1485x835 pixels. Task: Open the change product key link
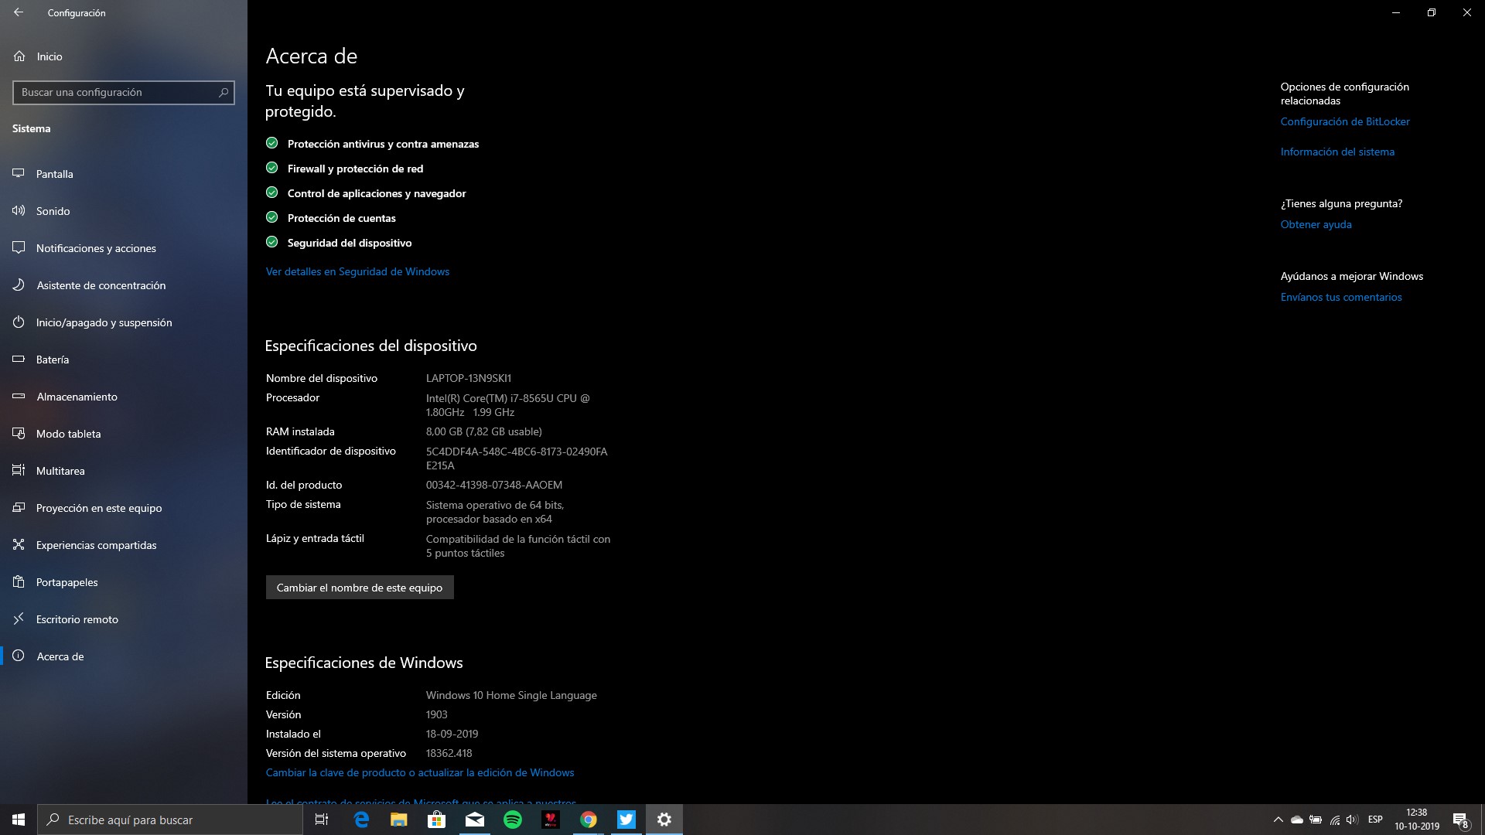pyautogui.click(x=420, y=772)
